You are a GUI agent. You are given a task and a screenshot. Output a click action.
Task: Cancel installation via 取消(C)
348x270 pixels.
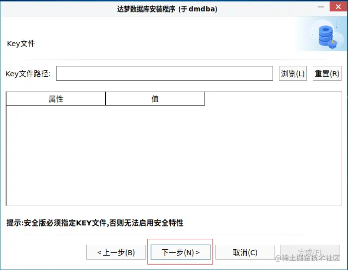click(245, 252)
